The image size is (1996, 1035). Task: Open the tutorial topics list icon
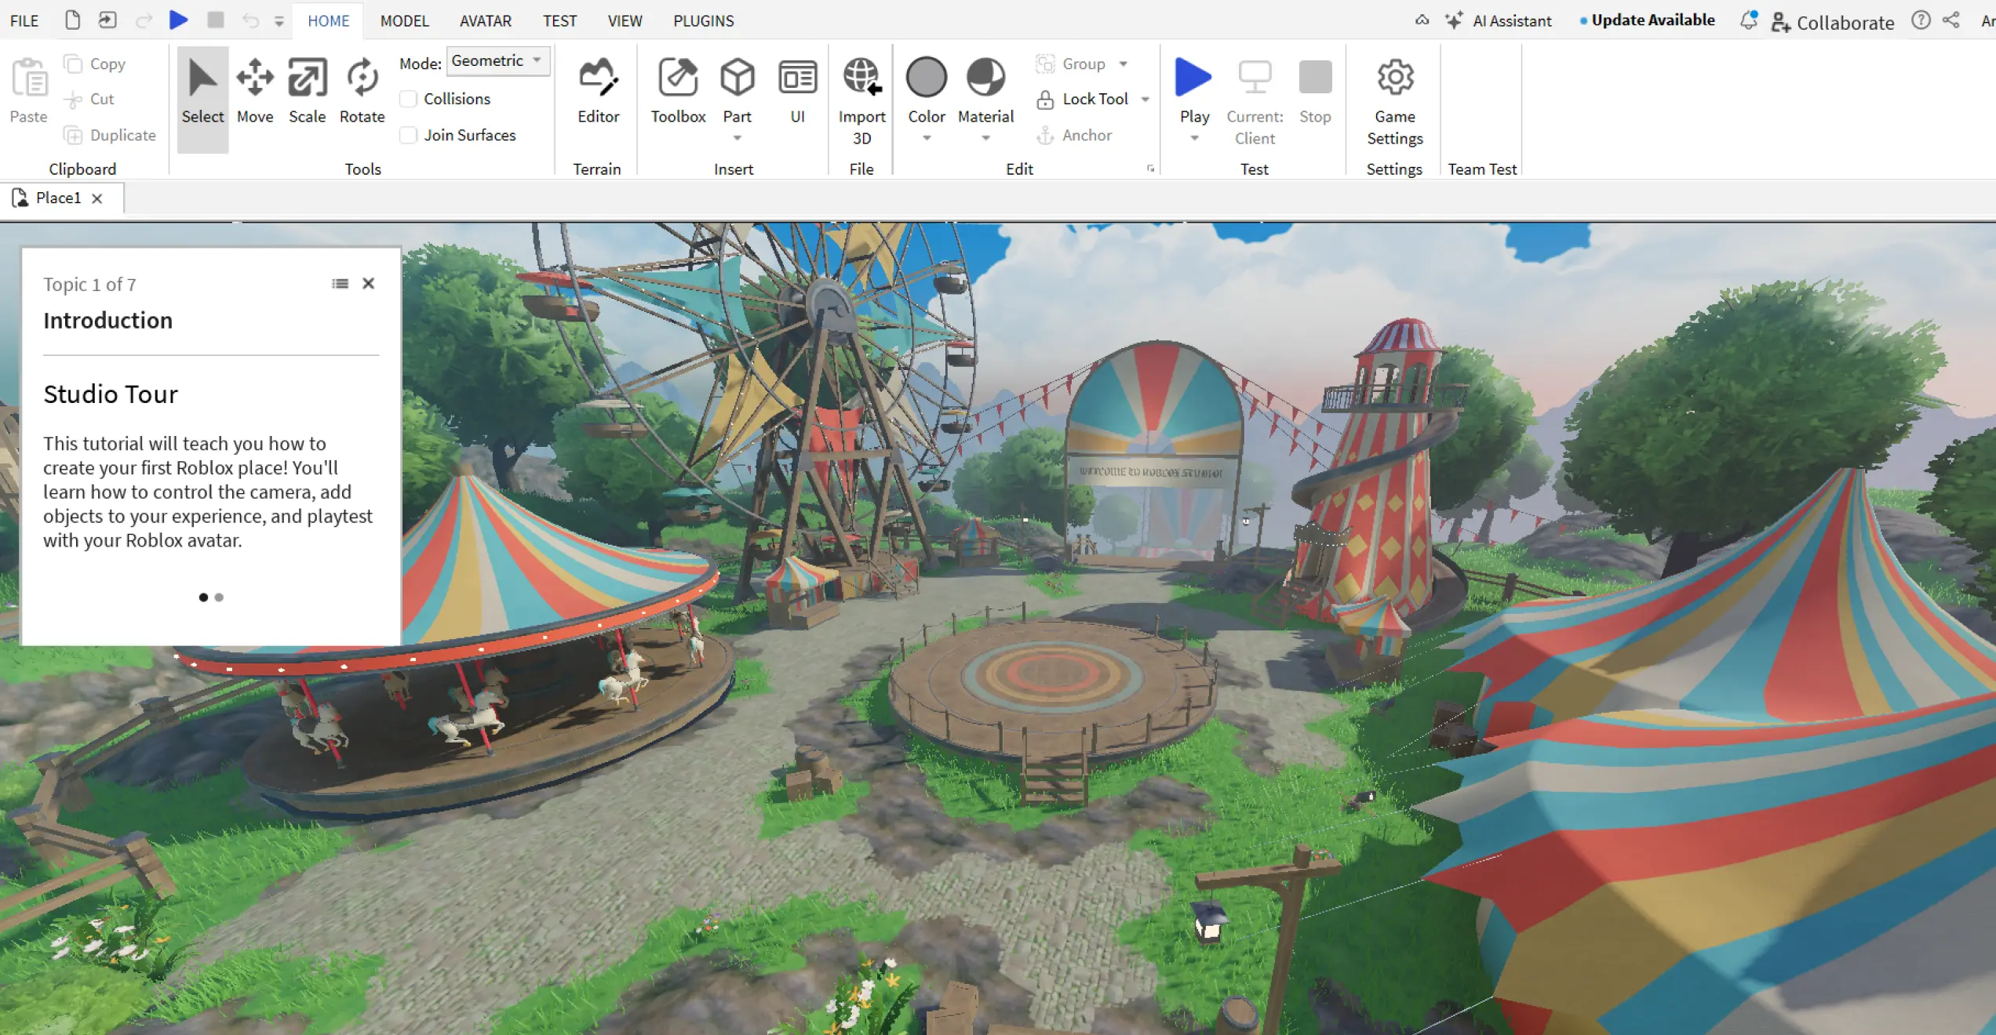click(340, 284)
